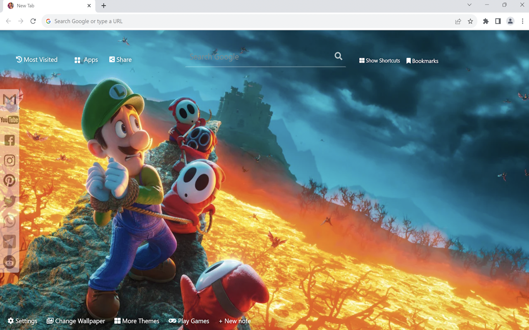
Task: Go back in browser history
Action: (x=8, y=21)
